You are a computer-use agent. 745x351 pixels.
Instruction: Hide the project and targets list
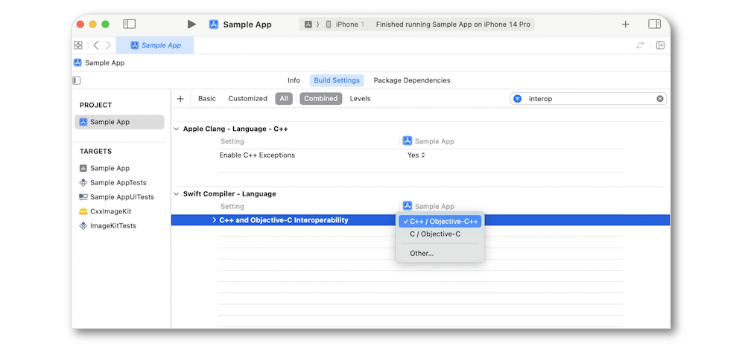click(x=77, y=80)
